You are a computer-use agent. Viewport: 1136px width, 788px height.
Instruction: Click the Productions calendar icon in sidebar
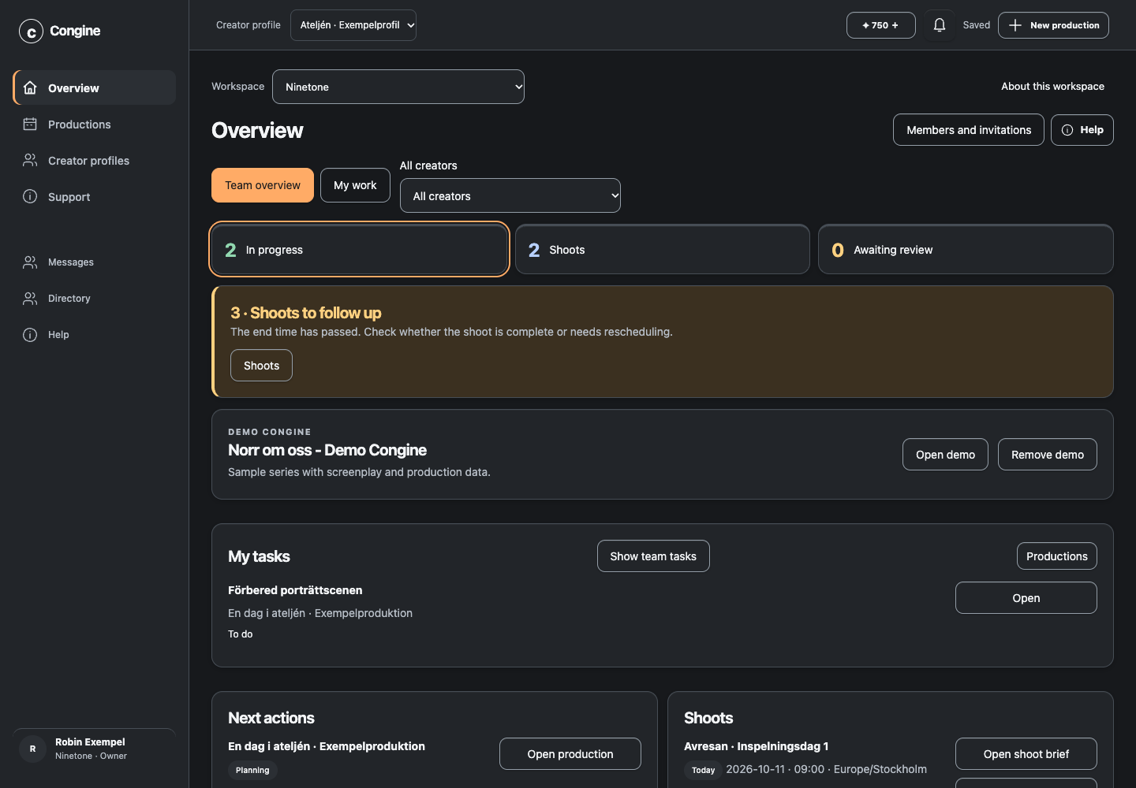click(30, 124)
